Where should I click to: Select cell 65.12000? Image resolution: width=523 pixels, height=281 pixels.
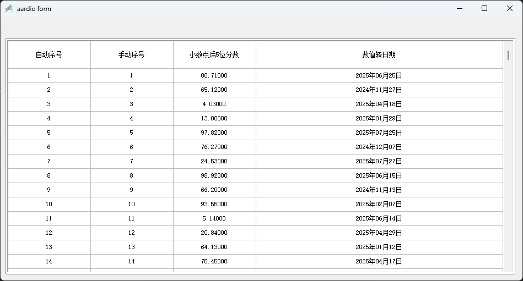click(x=214, y=90)
